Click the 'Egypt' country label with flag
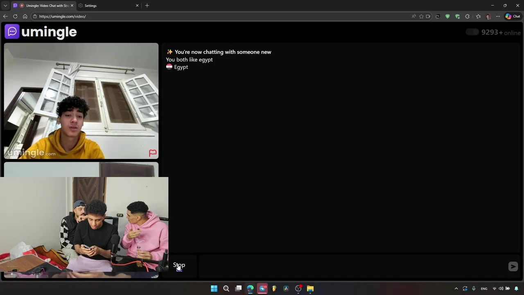Screen dimensions: 524x295 [x=177, y=67]
